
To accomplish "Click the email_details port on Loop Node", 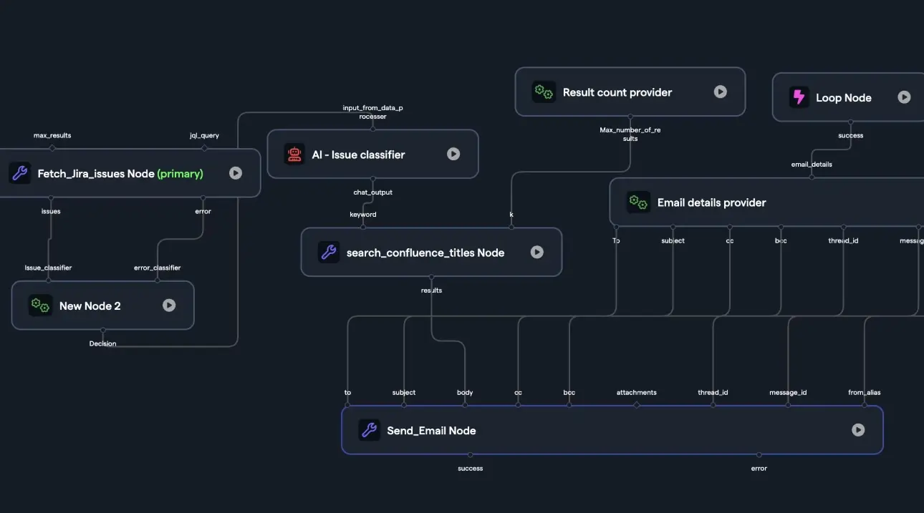I will [811, 177].
